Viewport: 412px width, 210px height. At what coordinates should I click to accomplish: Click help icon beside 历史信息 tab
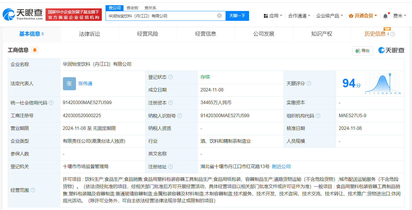point(393,34)
